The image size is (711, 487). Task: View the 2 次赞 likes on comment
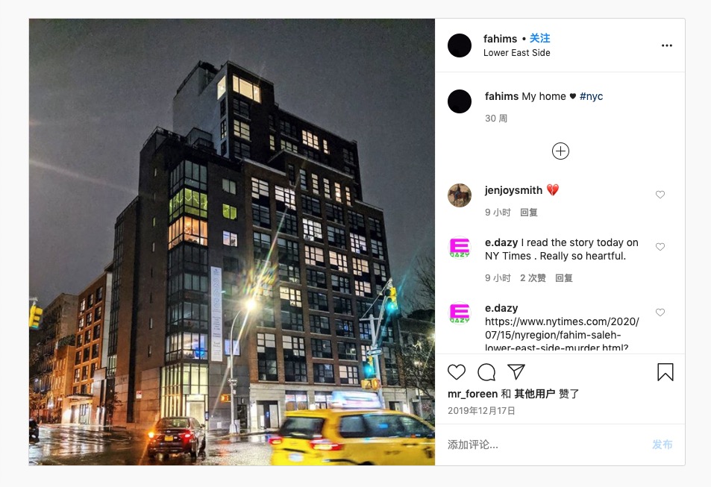[533, 278]
